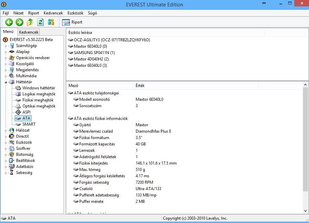309x223 pixels.
Task: Expand the Szoftver tree node
Action: tap(6, 149)
